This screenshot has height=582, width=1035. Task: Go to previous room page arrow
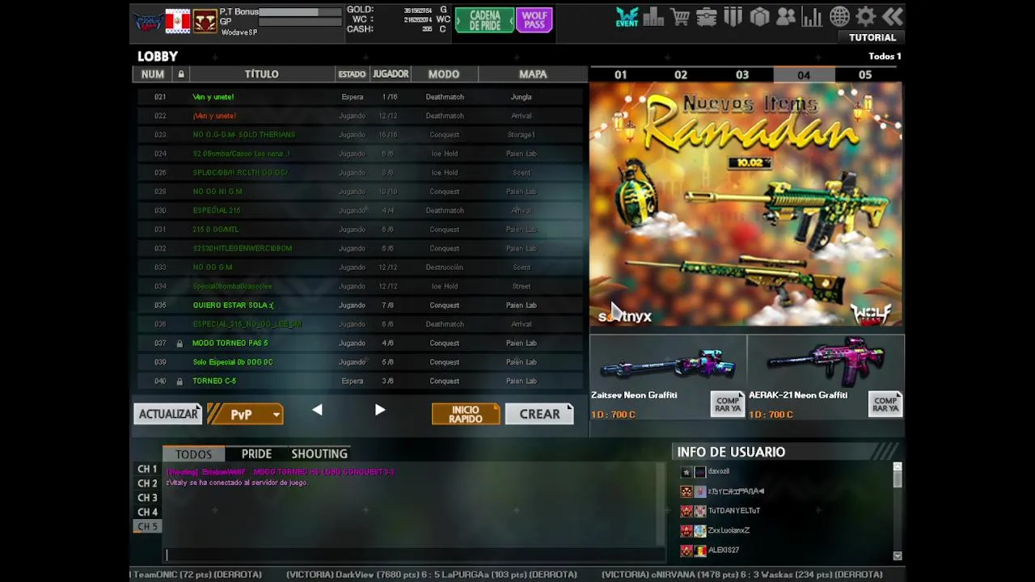pyautogui.click(x=317, y=411)
